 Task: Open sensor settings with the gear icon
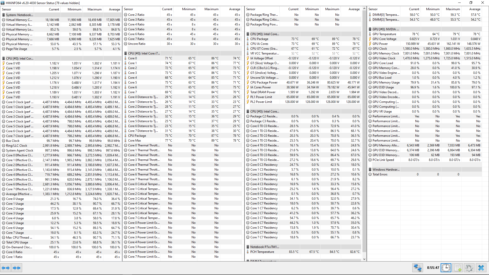[x=469, y=268]
